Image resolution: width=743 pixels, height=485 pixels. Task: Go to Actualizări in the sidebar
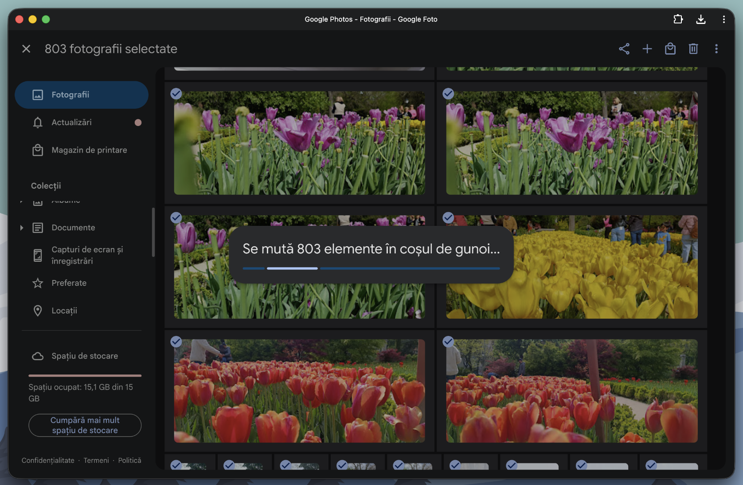pos(72,122)
